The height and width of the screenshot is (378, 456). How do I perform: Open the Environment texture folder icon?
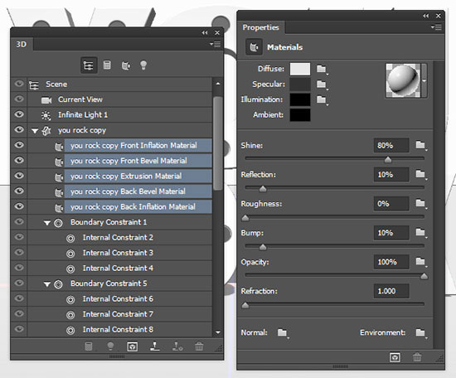pyautogui.click(x=421, y=332)
